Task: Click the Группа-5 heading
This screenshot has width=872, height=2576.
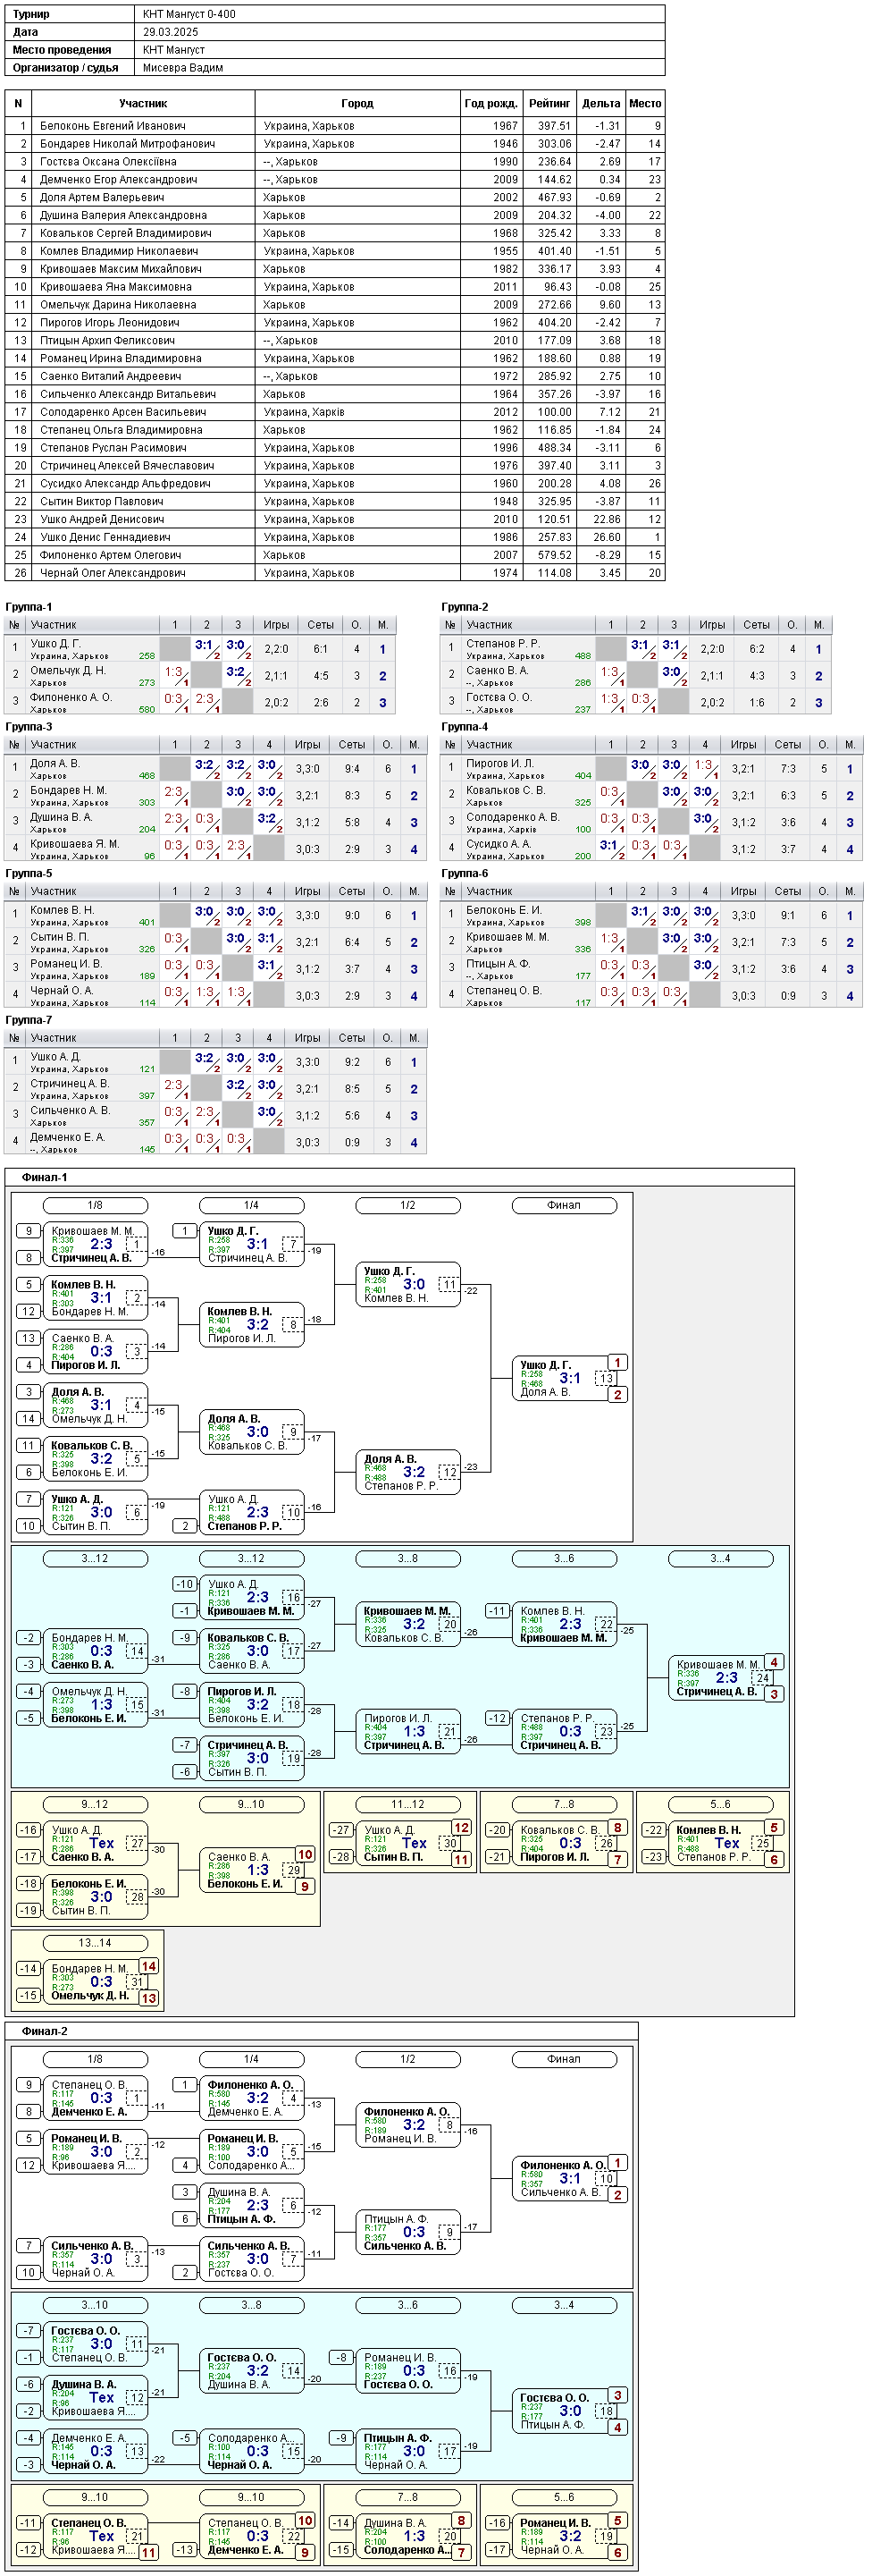Action: (29, 874)
